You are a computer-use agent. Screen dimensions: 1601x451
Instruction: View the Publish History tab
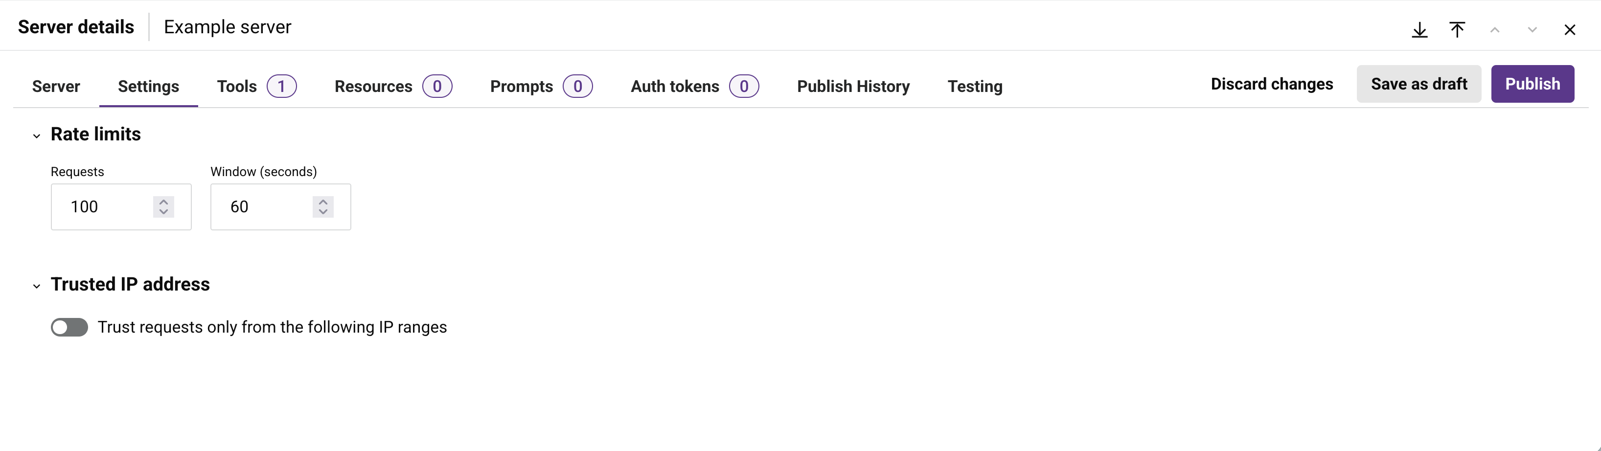853,87
